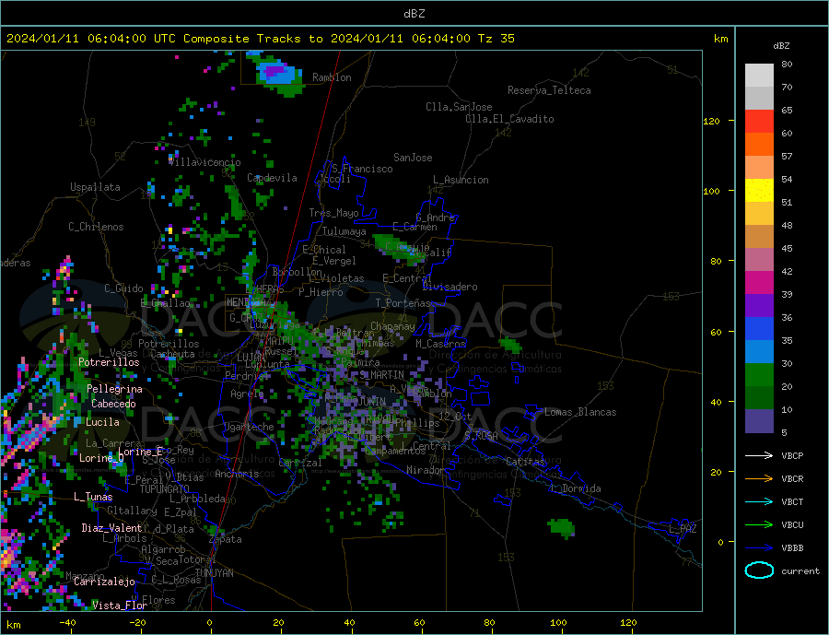
Task: Click the 'Uspallata' map label
Action: [x=95, y=187]
